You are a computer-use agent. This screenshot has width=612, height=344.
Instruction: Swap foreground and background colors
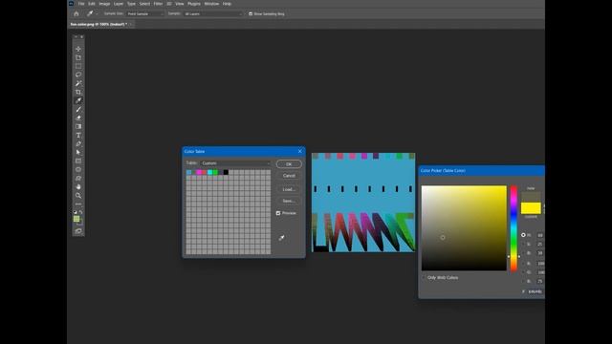pos(80,212)
